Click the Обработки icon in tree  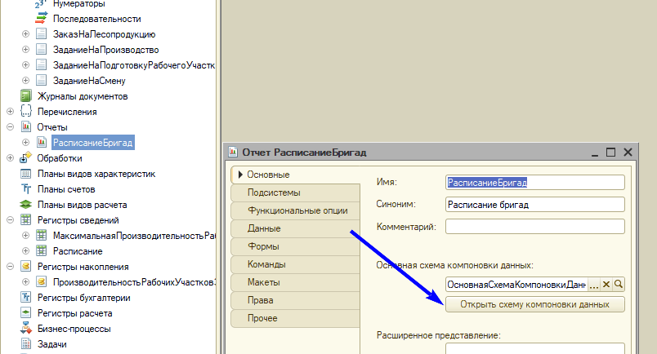(x=25, y=158)
